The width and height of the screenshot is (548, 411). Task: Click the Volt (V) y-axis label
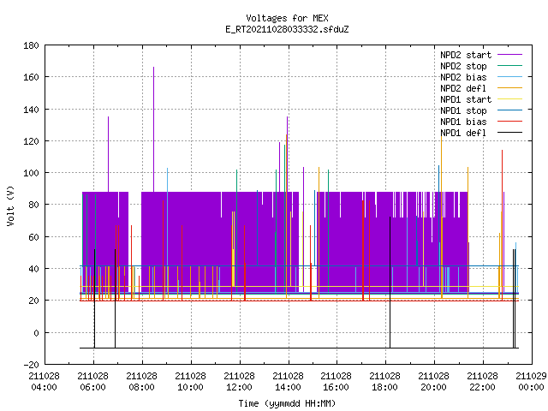[10, 205]
